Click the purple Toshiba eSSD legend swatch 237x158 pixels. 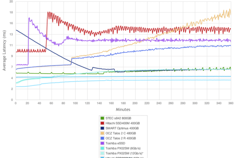click(x=102, y=143)
